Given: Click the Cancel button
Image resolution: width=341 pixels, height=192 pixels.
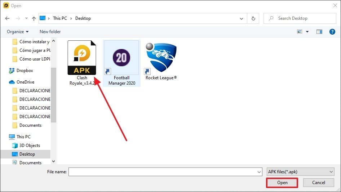Looking at the screenshot, I should coord(318,183).
